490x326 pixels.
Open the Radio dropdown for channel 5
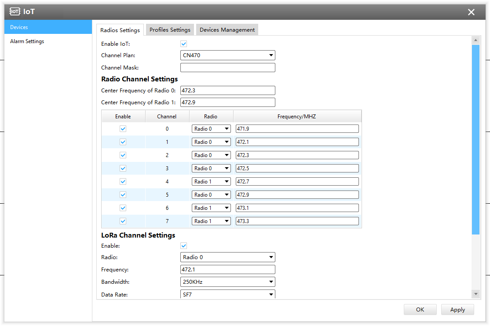(211, 195)
